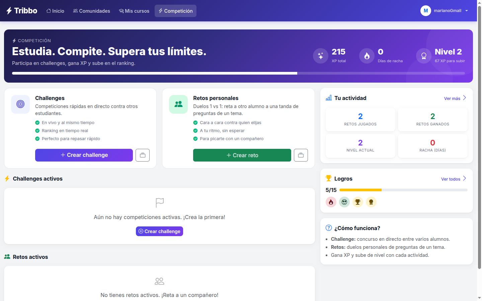Click the Retos ganados stat card

click(433, 120)
